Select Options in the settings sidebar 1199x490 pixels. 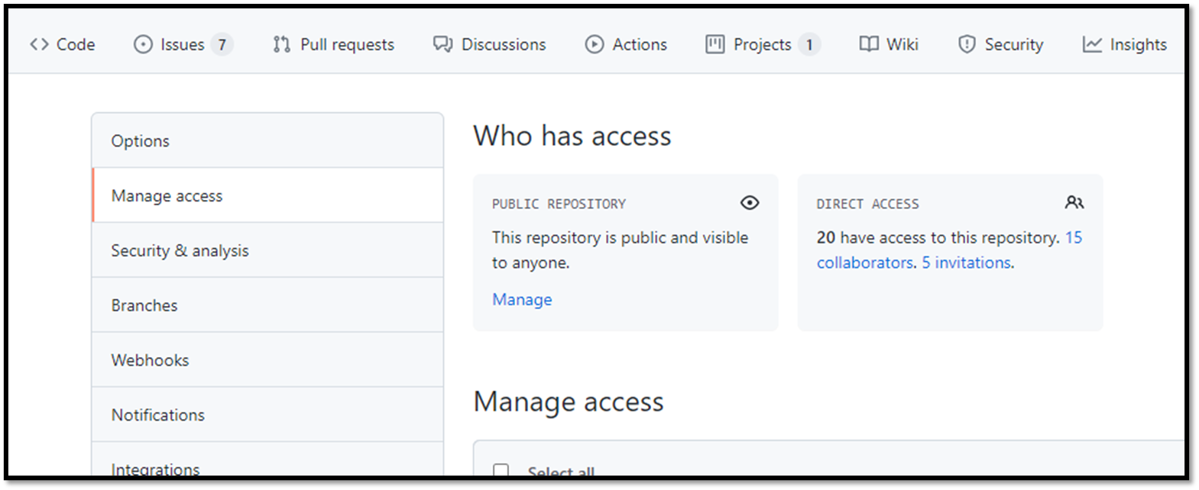coord(267,140)
